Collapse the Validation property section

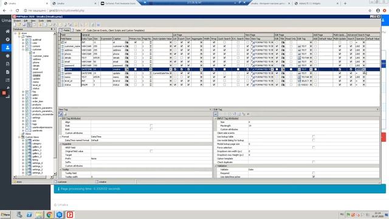(216, 166)
